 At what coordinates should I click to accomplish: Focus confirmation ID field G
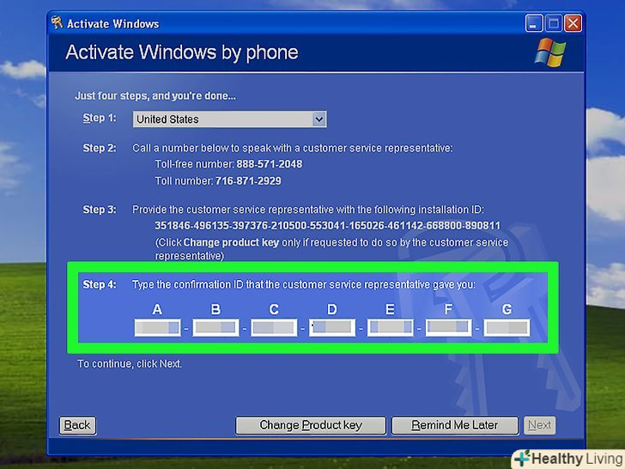(x=507, y=327)
